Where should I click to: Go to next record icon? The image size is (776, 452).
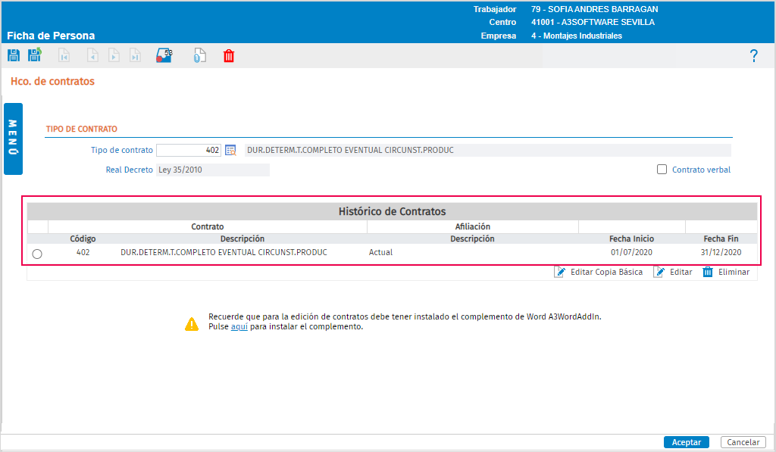(114, 55)
